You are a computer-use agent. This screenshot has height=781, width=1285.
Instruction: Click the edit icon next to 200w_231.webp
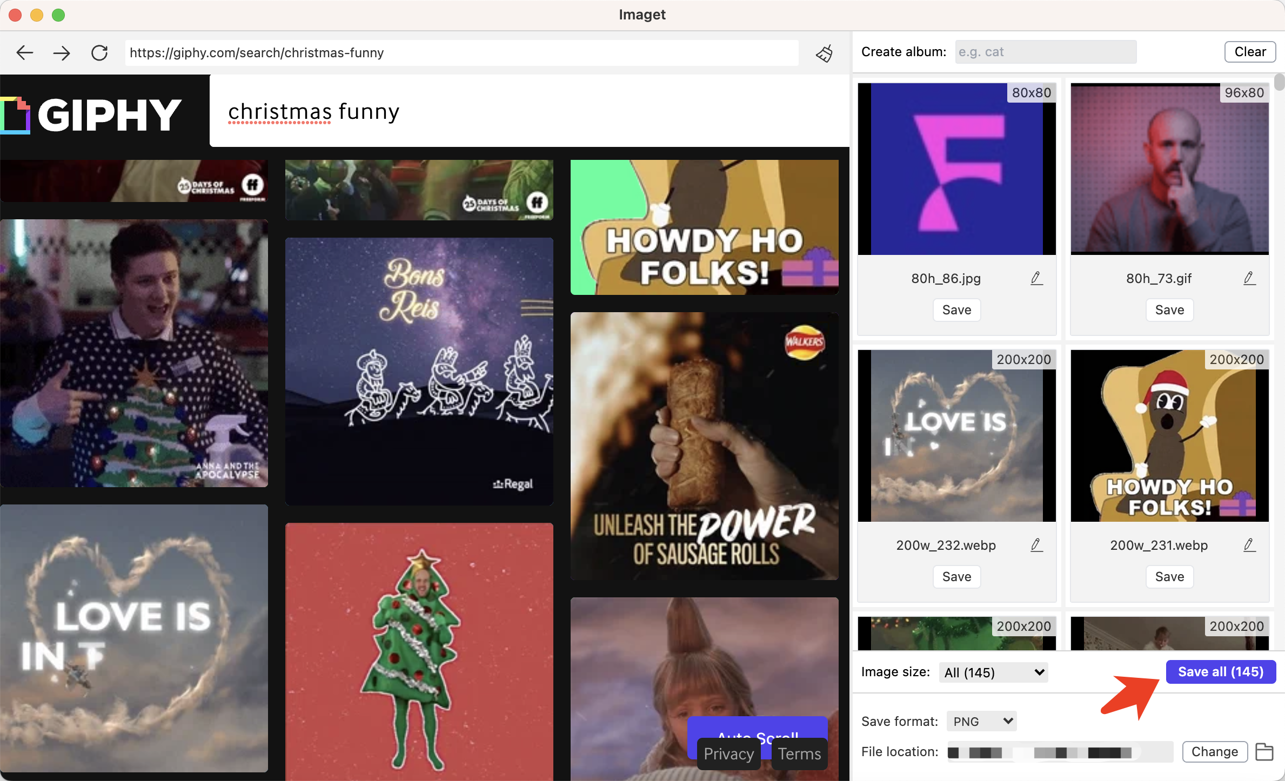(x=1249, y=545)
